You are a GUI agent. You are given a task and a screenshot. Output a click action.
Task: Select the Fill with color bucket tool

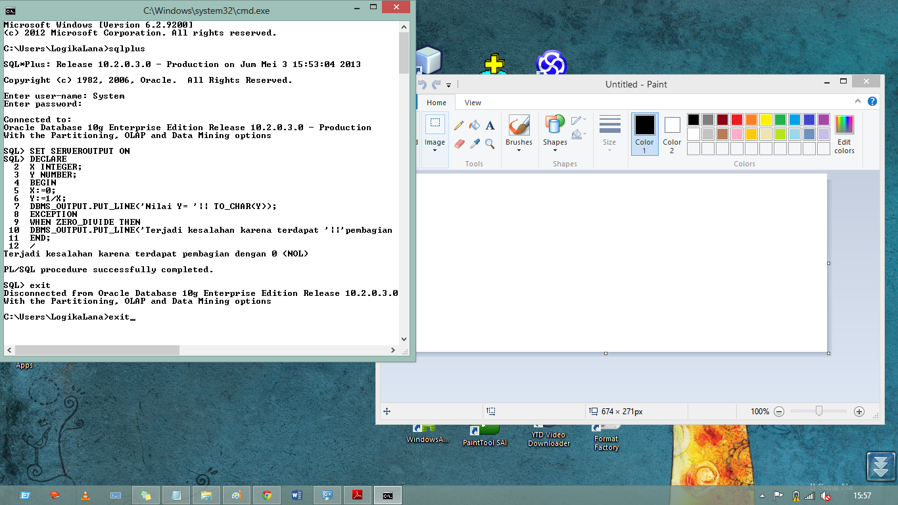[x=474, y=125]
